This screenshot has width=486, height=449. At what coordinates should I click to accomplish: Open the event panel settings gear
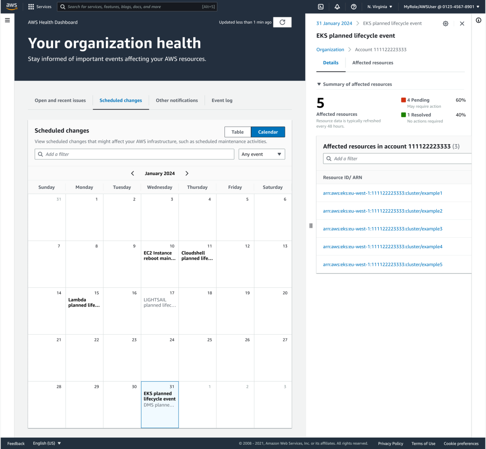[x=445, y=23]
